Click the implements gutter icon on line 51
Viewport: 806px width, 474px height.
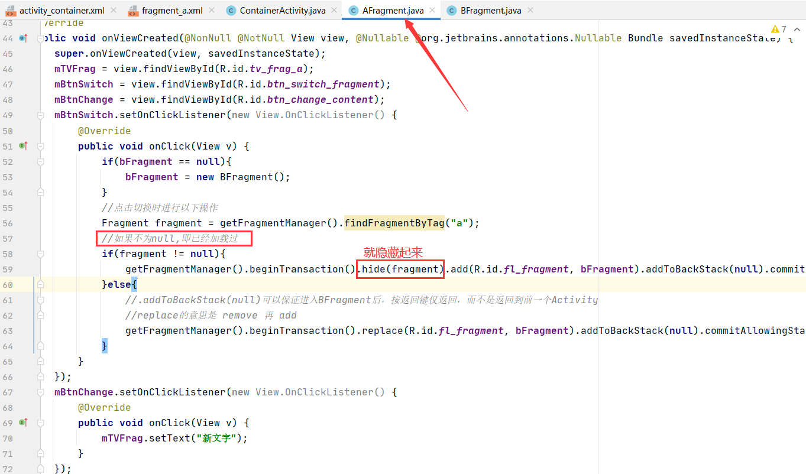23,145
